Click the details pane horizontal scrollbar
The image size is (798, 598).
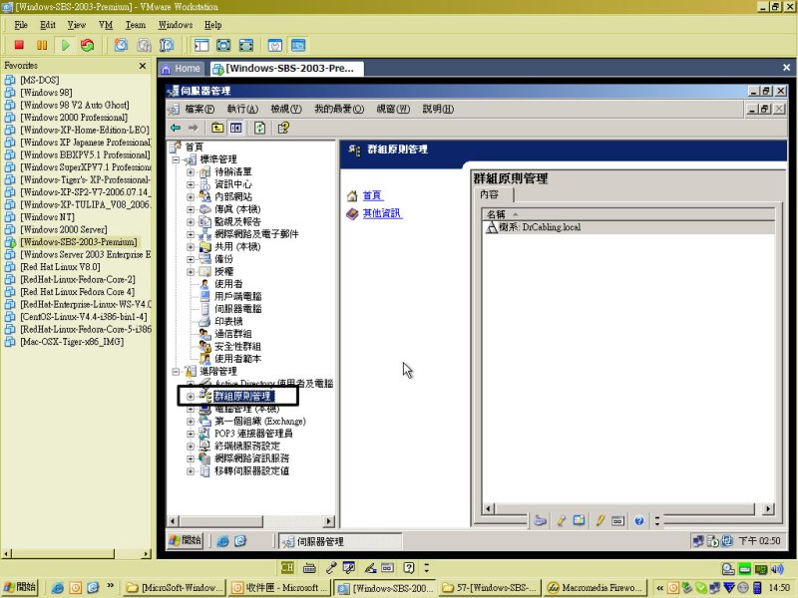click(629, 508)
